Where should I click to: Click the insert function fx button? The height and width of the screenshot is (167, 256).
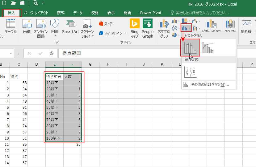click(x=52, y=53)
